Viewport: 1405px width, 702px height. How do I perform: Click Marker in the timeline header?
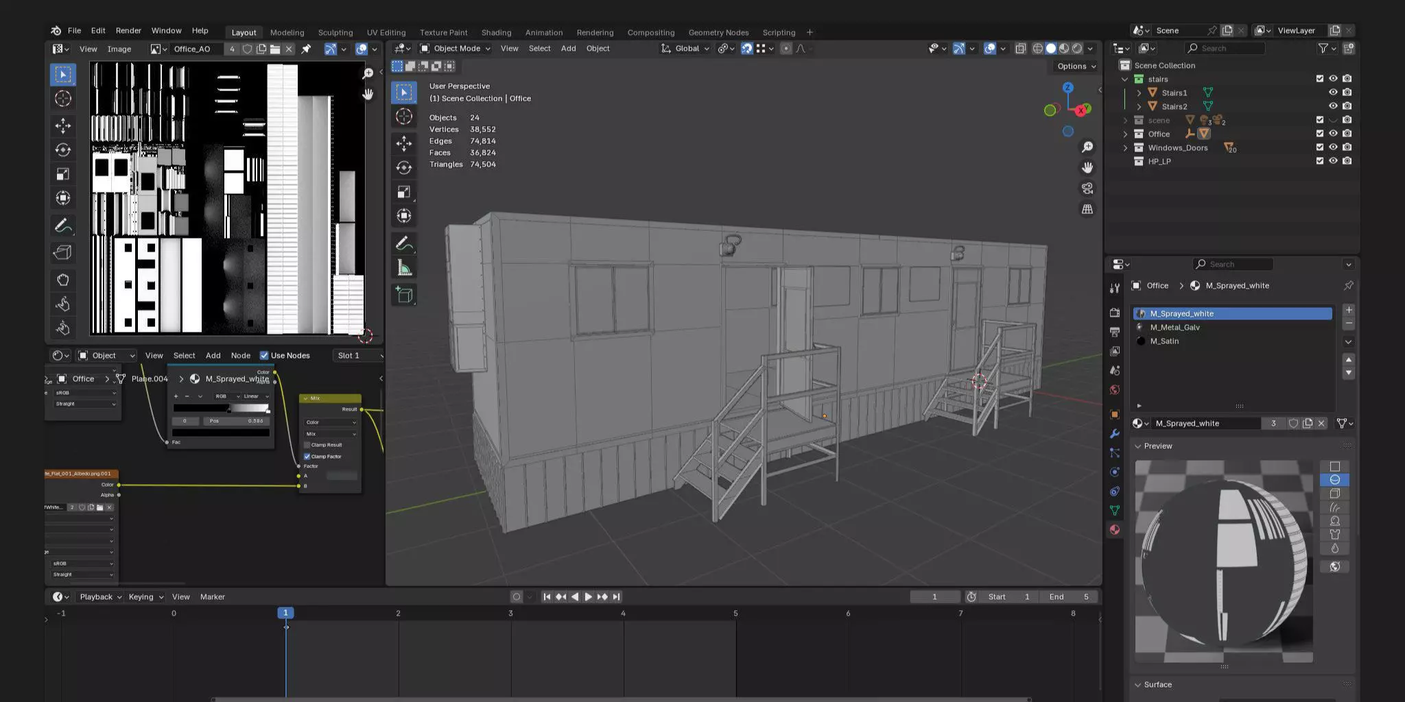(212, 597)
